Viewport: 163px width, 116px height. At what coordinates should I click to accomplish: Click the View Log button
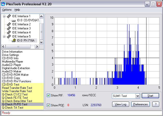tap(121, 104)
